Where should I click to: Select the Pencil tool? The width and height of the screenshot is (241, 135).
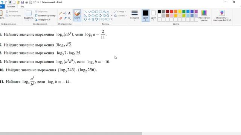click(61, 13)
